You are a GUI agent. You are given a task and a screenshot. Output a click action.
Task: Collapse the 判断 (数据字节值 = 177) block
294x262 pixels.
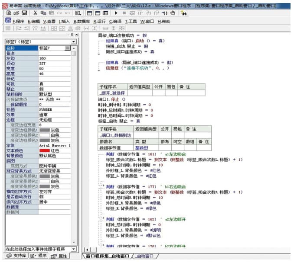(x=103, y=186)
